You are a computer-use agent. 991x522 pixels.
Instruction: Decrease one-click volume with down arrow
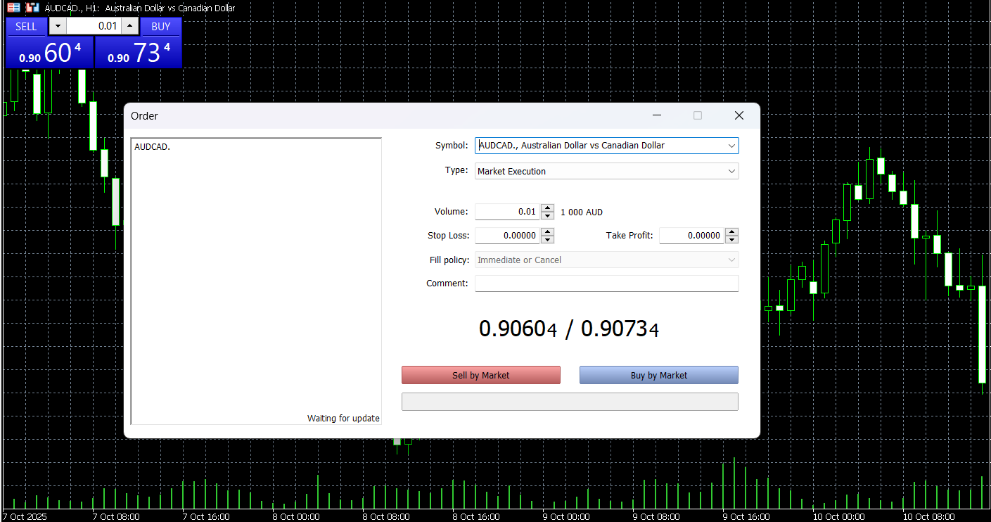coord(58,26)
